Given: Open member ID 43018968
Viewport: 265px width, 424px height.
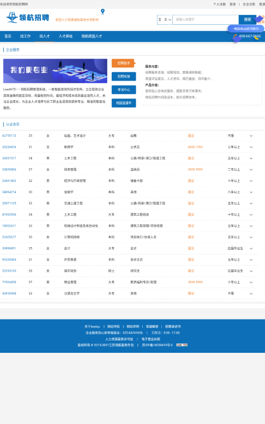Looking at the screenshot, I should 9,294.
